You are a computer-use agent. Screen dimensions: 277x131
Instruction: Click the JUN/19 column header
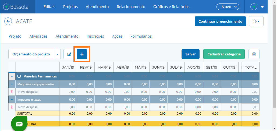click(x=158, y=67)
